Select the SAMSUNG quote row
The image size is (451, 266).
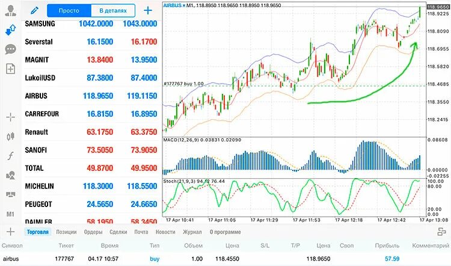(91, 23)
